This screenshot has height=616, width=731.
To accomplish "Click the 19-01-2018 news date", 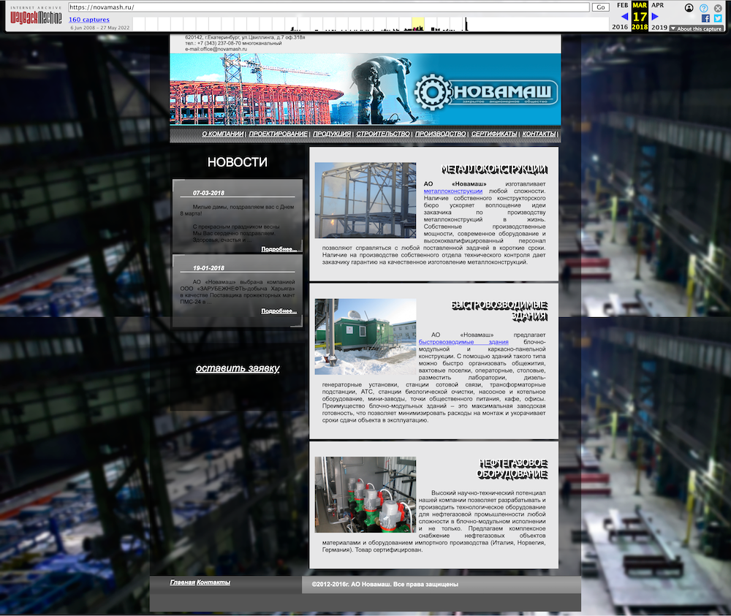I will pyautogui.click(x=208, y=268).
